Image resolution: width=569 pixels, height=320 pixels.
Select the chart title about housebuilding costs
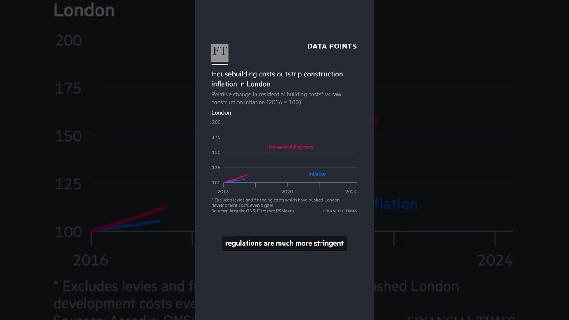coord(277,79)
